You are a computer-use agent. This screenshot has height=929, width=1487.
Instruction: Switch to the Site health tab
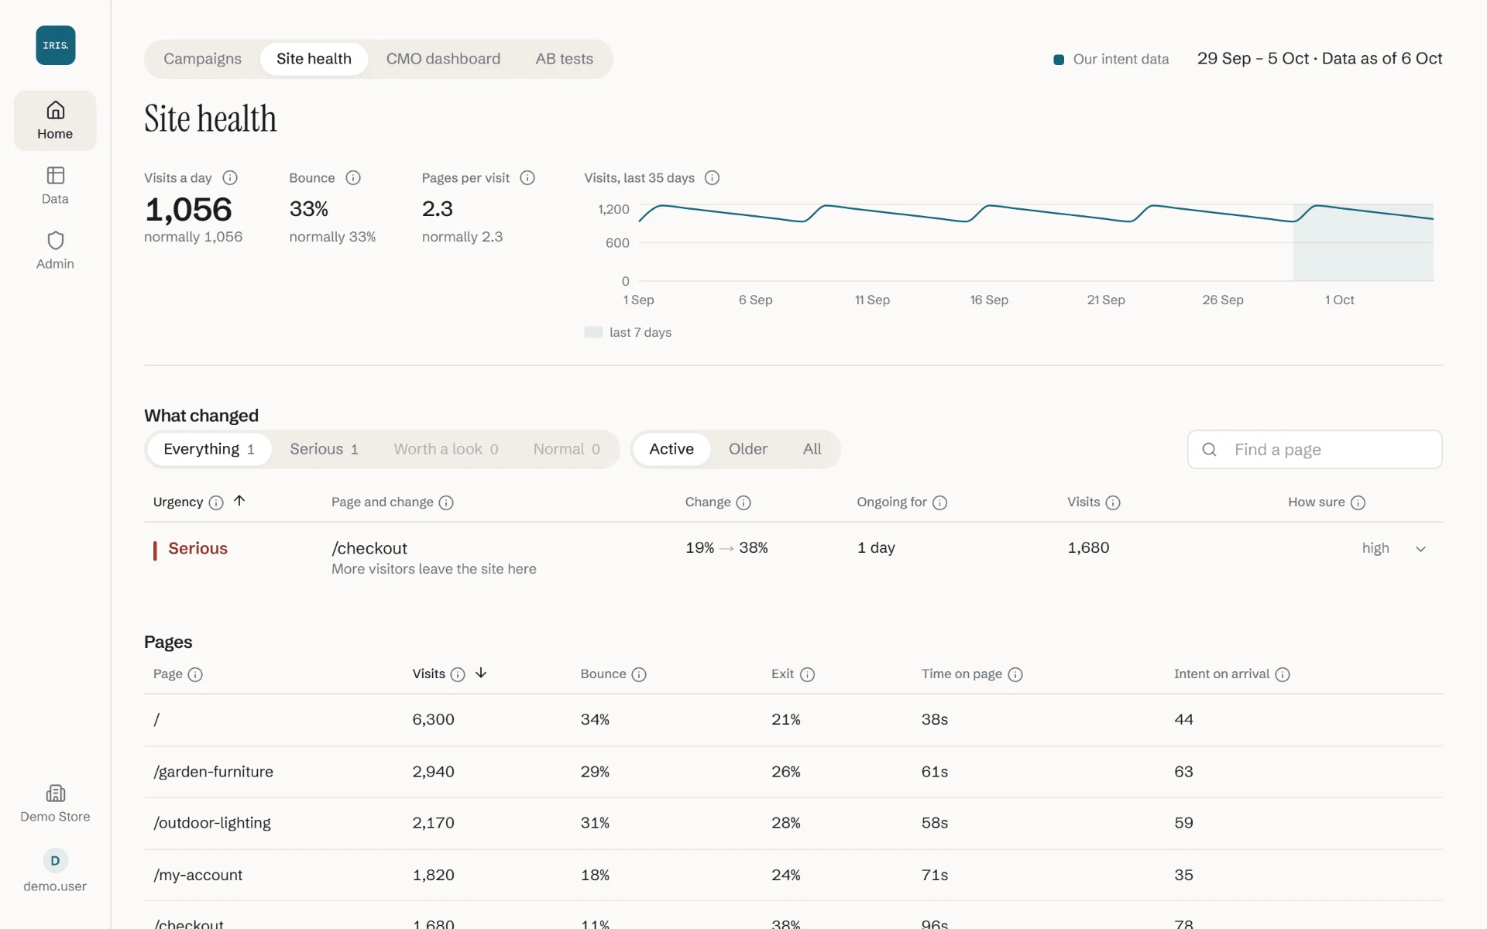pyautogui.click(x=314, y=59)
